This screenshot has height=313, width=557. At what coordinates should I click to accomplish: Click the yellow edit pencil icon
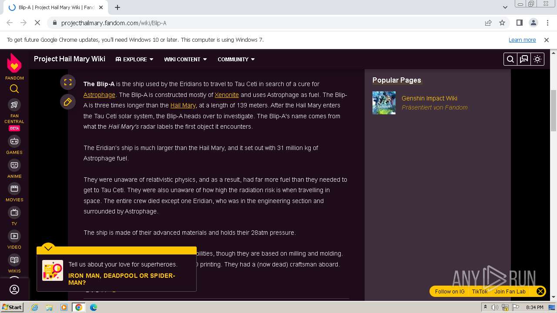pyautogui.click(x=68, y=102)
